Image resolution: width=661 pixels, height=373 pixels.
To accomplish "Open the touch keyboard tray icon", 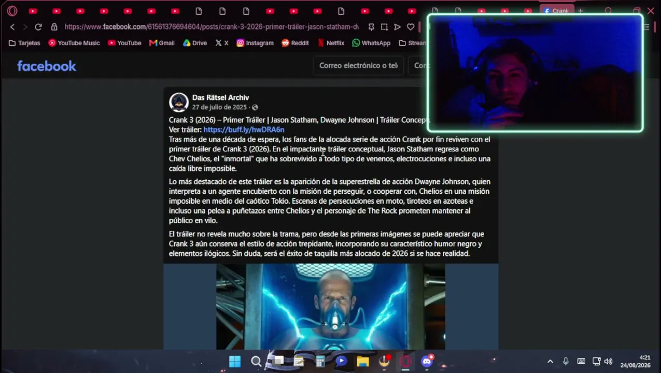I will (x=581, y=361).
